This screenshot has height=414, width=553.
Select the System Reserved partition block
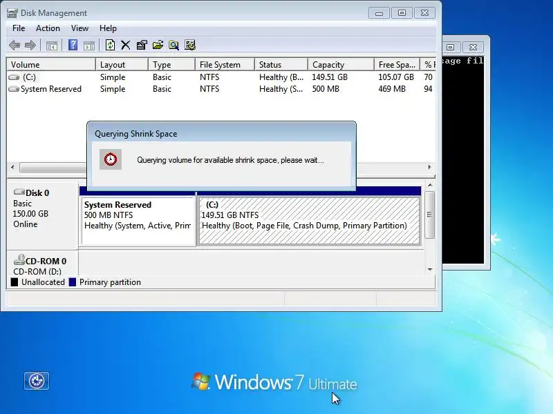click(x=138, y=221)
